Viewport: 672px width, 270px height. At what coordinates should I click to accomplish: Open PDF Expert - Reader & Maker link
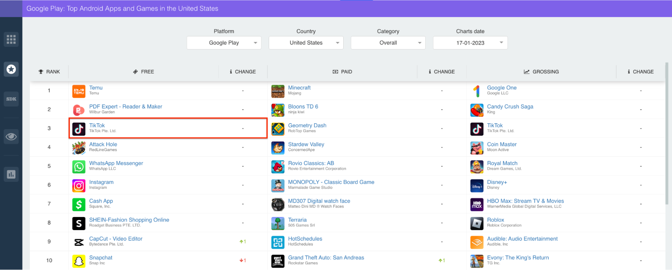coord(126,106)
